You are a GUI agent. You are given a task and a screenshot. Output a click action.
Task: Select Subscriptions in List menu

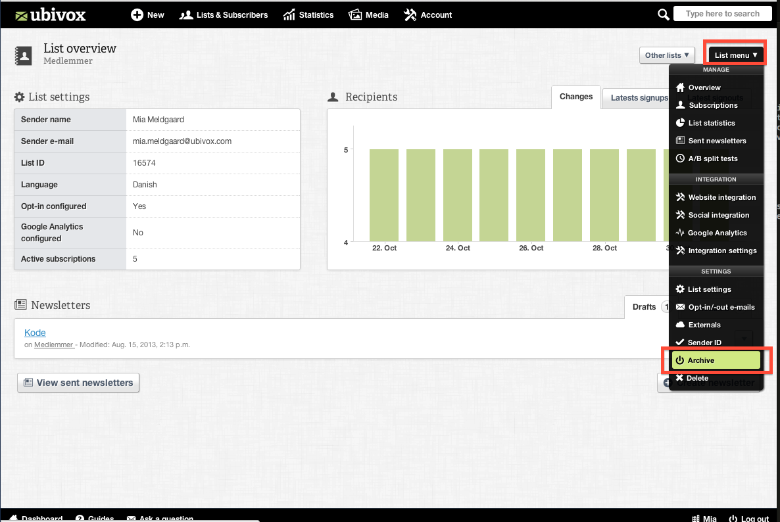click(x=716, y=105)
